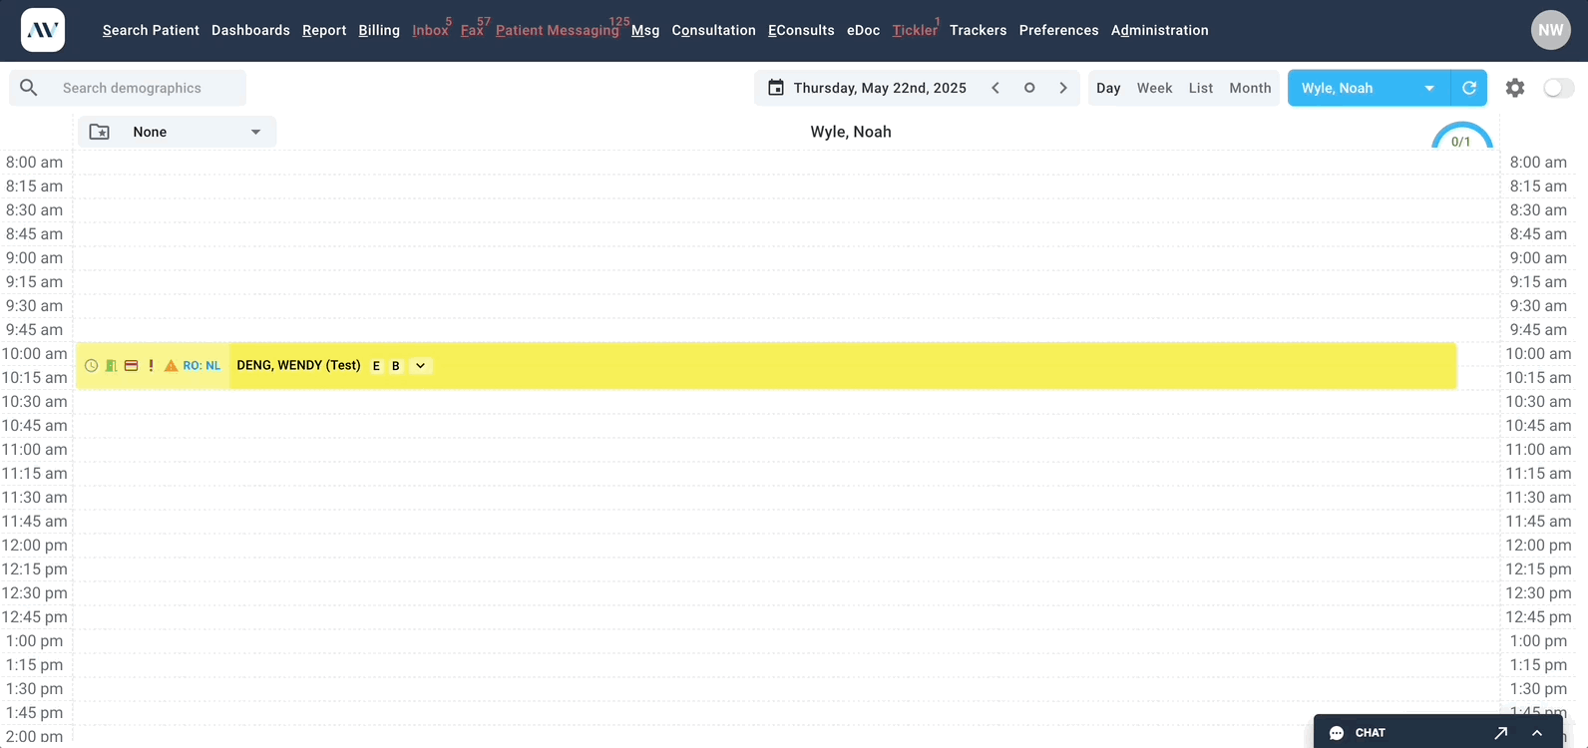Image resolution: width=1588 pixels, height=748 pixels.
Task: Refresh the schedule
Action: [x=1469, y=88]
